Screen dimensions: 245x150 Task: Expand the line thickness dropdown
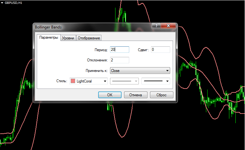(156, 81)
